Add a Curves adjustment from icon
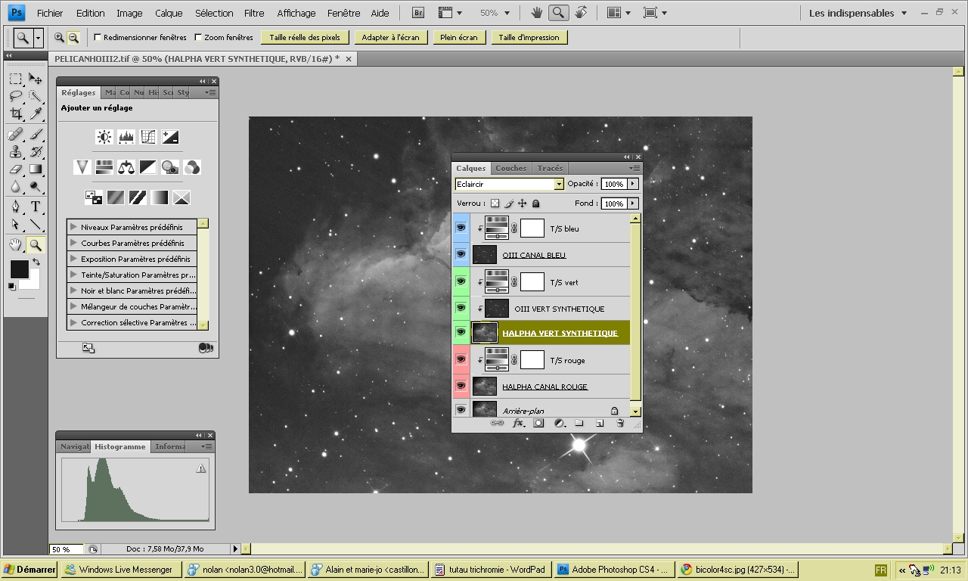This screenshot has height=581, width=968. (148, 137)
